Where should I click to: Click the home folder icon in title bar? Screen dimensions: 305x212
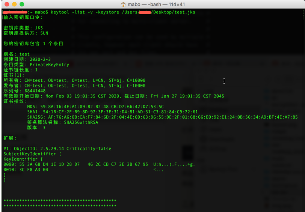(x=123, y=4)
